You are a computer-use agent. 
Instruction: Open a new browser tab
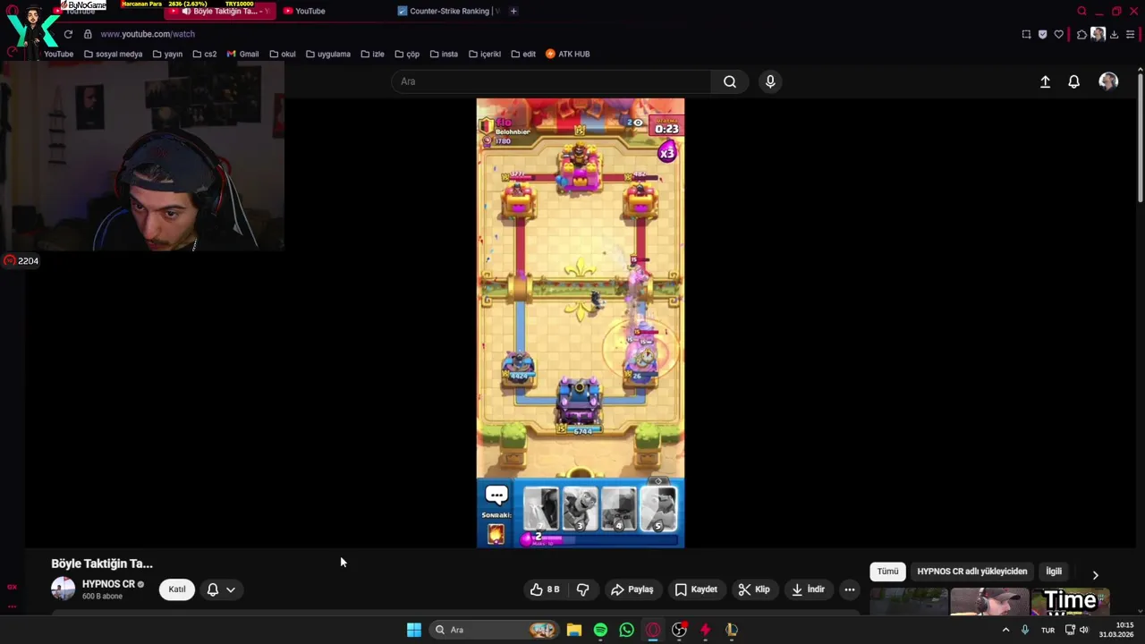(x=513, y=11)
